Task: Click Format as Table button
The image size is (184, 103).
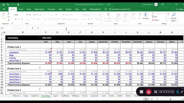Action: [118, 17]
